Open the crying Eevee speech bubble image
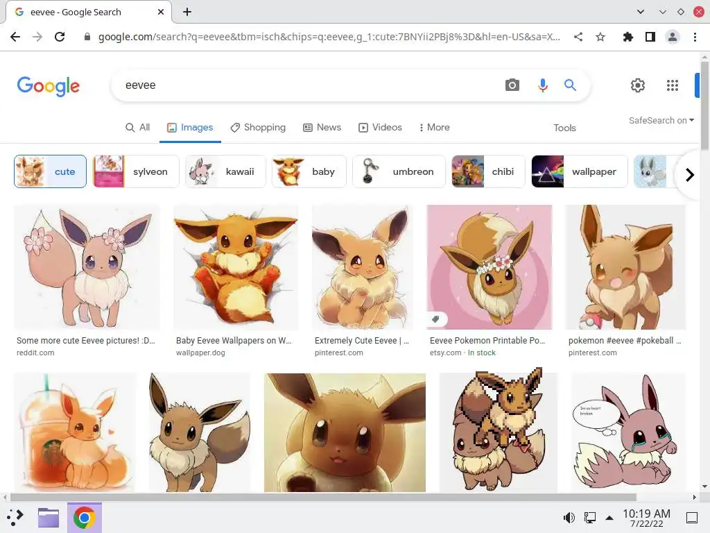This screenshot has height=533, width=710. (628, 432)
